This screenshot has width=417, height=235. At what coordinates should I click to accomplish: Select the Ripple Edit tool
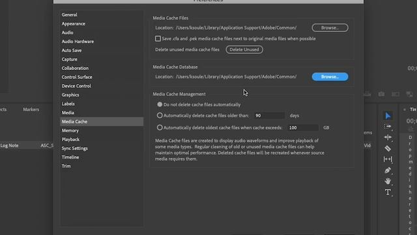[x=388, y=138]
